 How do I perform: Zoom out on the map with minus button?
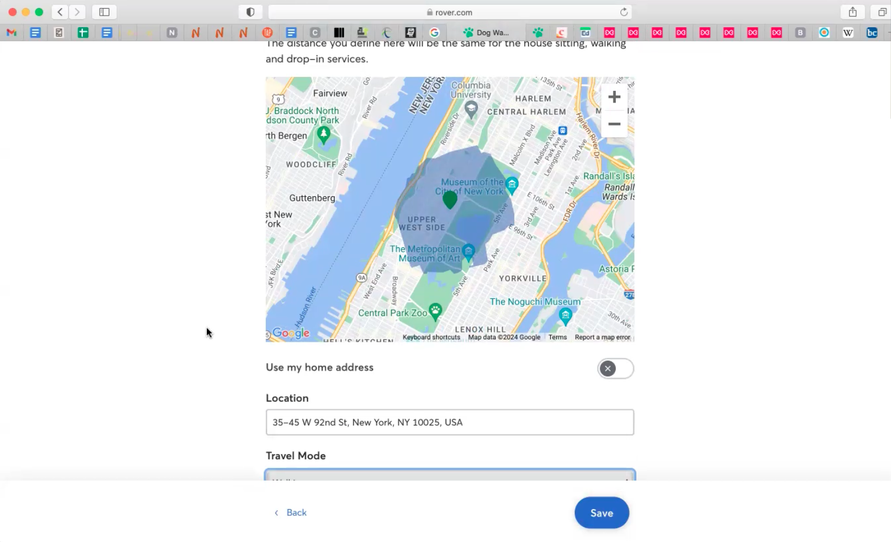[614, 124]
